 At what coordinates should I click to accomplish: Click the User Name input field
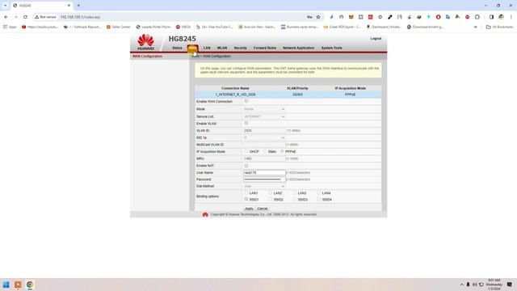click(x=264, y=172)
